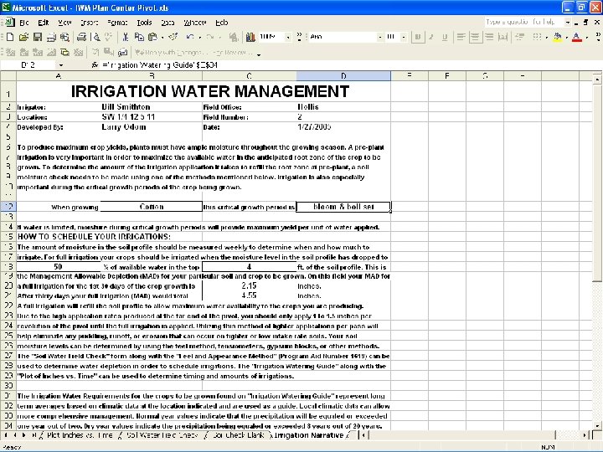Activate the Format Painter brush icon
Screen dimensions: 603x452
[x=173, y=37]
